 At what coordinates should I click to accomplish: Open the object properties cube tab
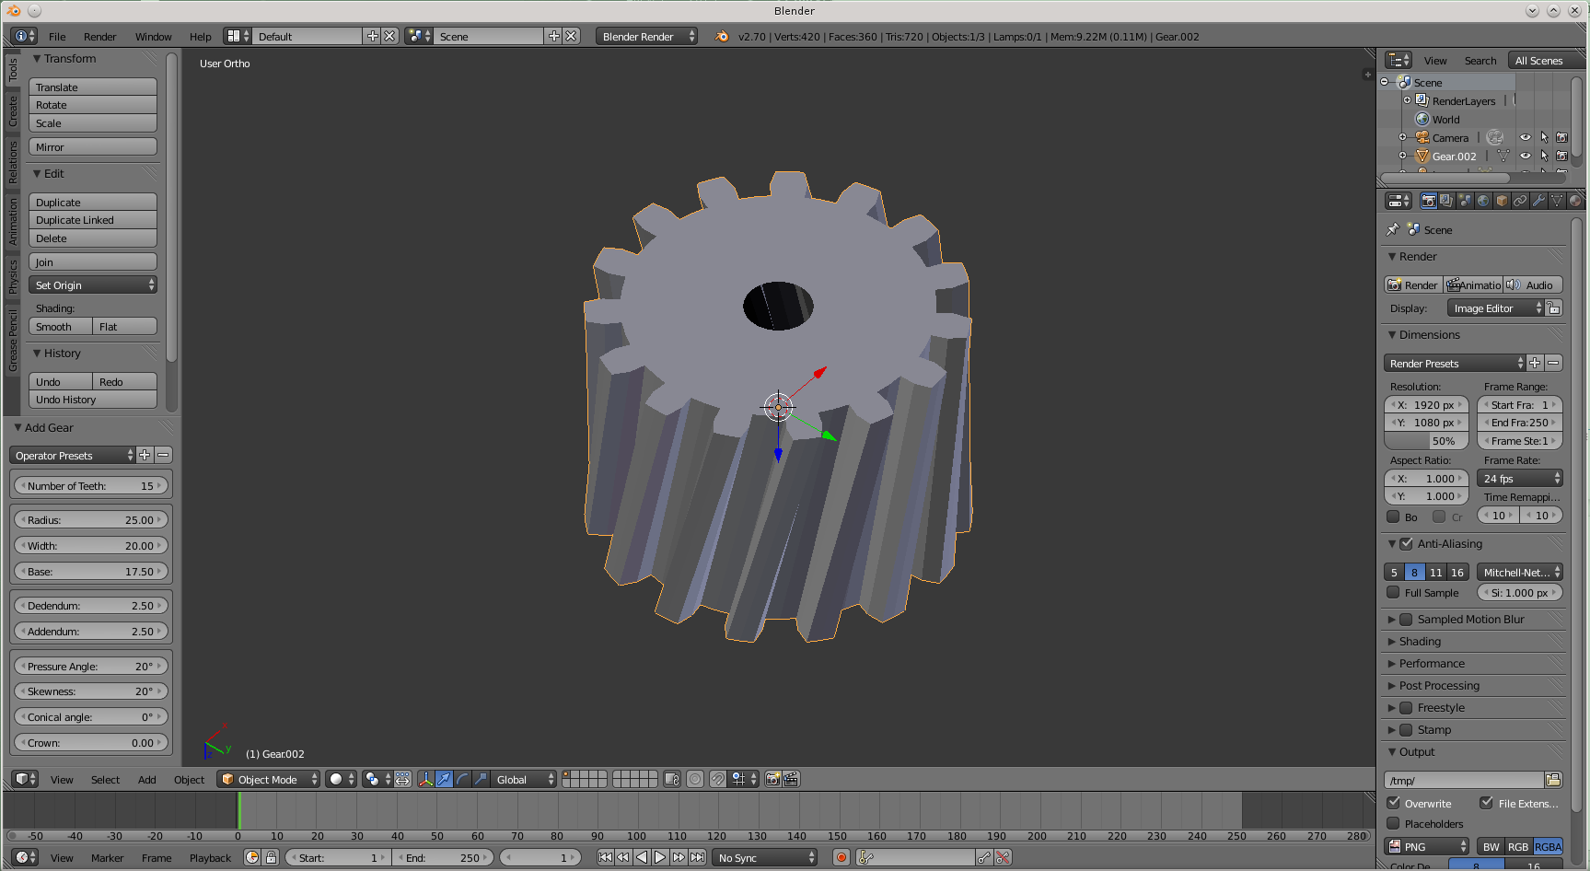point(1502,201)
